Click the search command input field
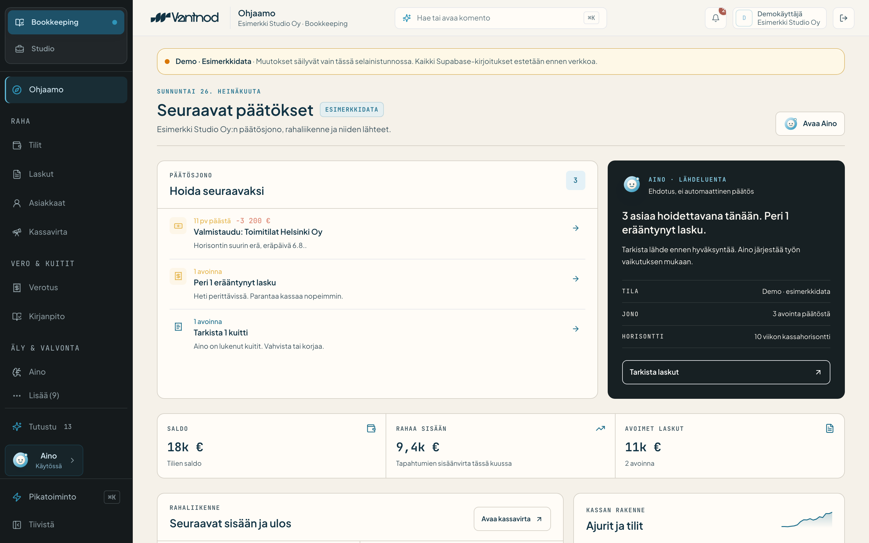 (x=501, y=18)
